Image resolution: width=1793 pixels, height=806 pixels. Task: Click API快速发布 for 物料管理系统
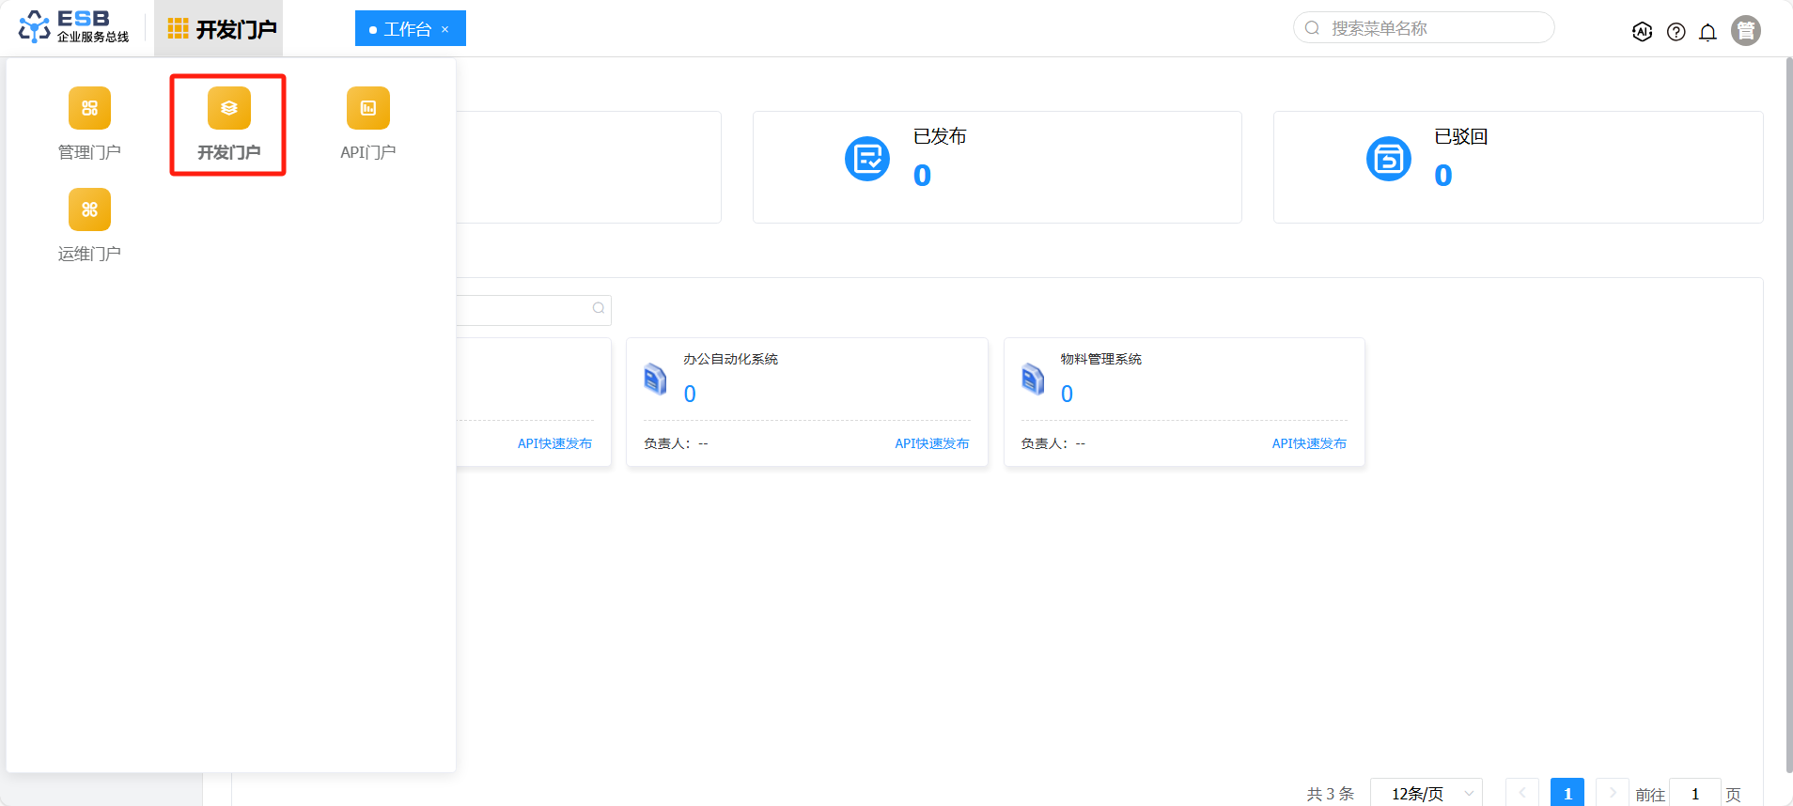coord(1308,443)
